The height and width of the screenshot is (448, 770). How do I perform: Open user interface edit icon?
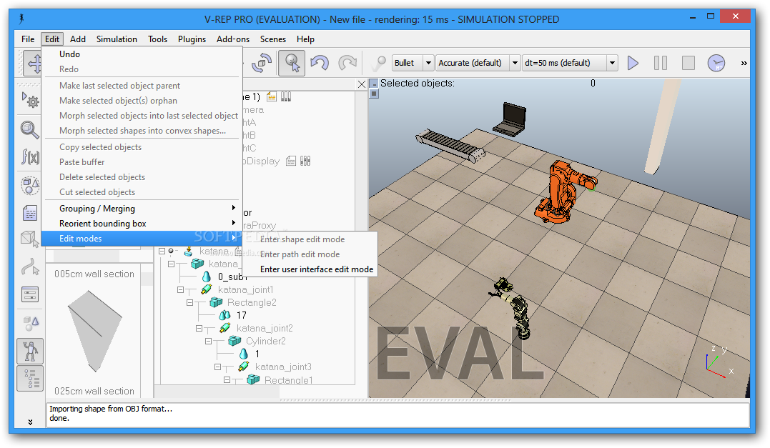pos(30,295)
